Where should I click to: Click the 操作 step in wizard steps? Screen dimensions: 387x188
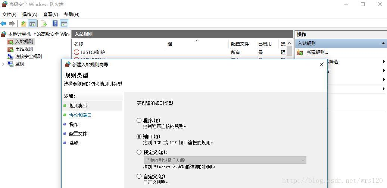[74, 124]
